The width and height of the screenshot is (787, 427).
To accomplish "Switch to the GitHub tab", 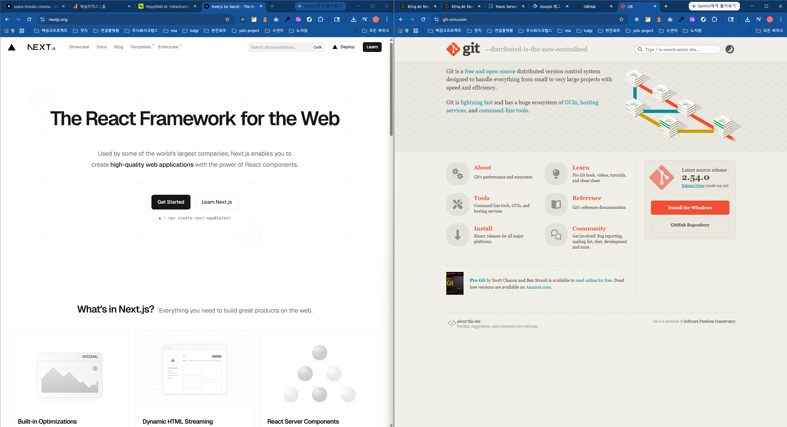I will click(595, 6).
